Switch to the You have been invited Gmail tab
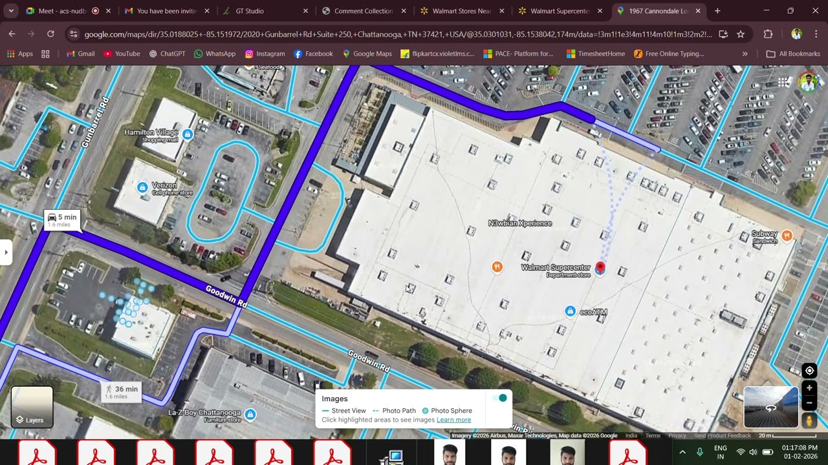The height and width of the screenshot is (465, 828). pyautogui.click(x=167, y=11)
